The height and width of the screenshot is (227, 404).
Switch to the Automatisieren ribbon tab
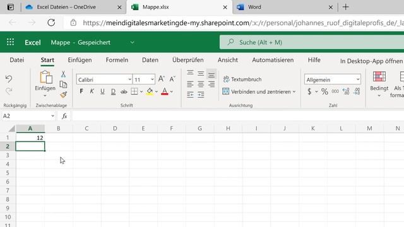[x=273, y=60]
